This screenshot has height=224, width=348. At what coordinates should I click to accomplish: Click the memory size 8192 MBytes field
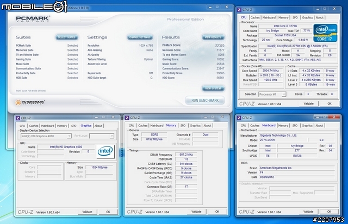[154, 139]
